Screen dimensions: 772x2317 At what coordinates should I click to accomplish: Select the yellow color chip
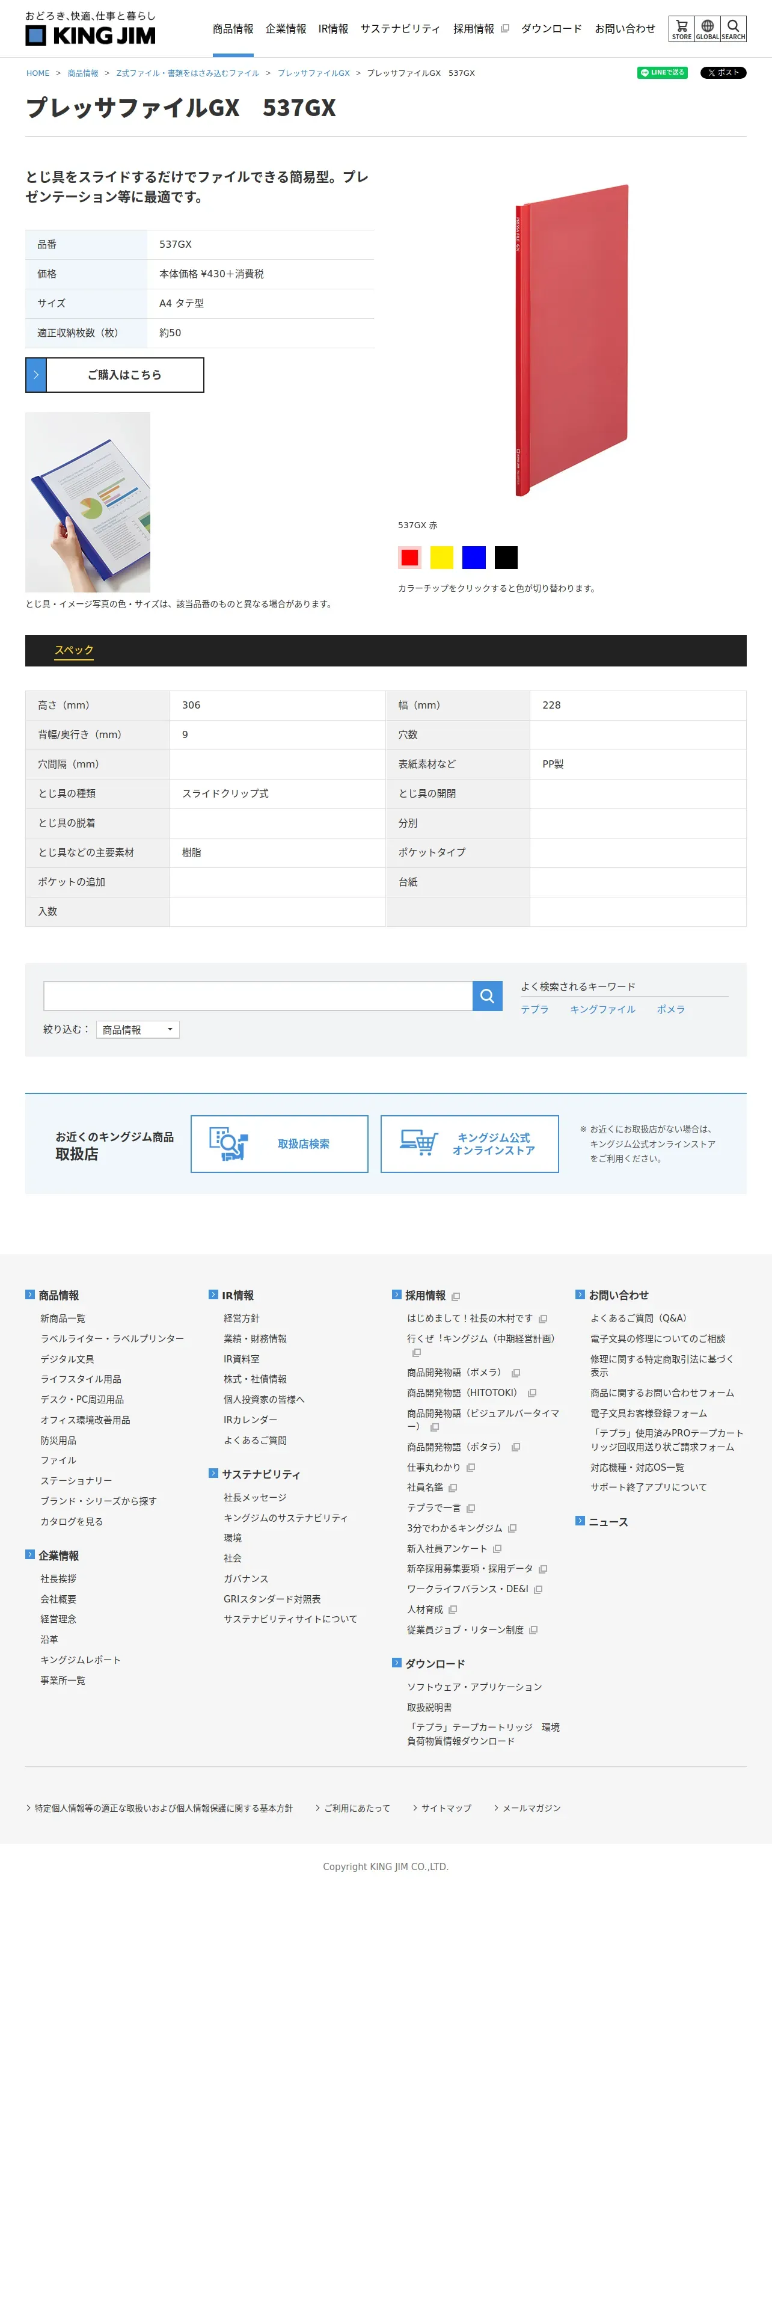tap(441, 558)
